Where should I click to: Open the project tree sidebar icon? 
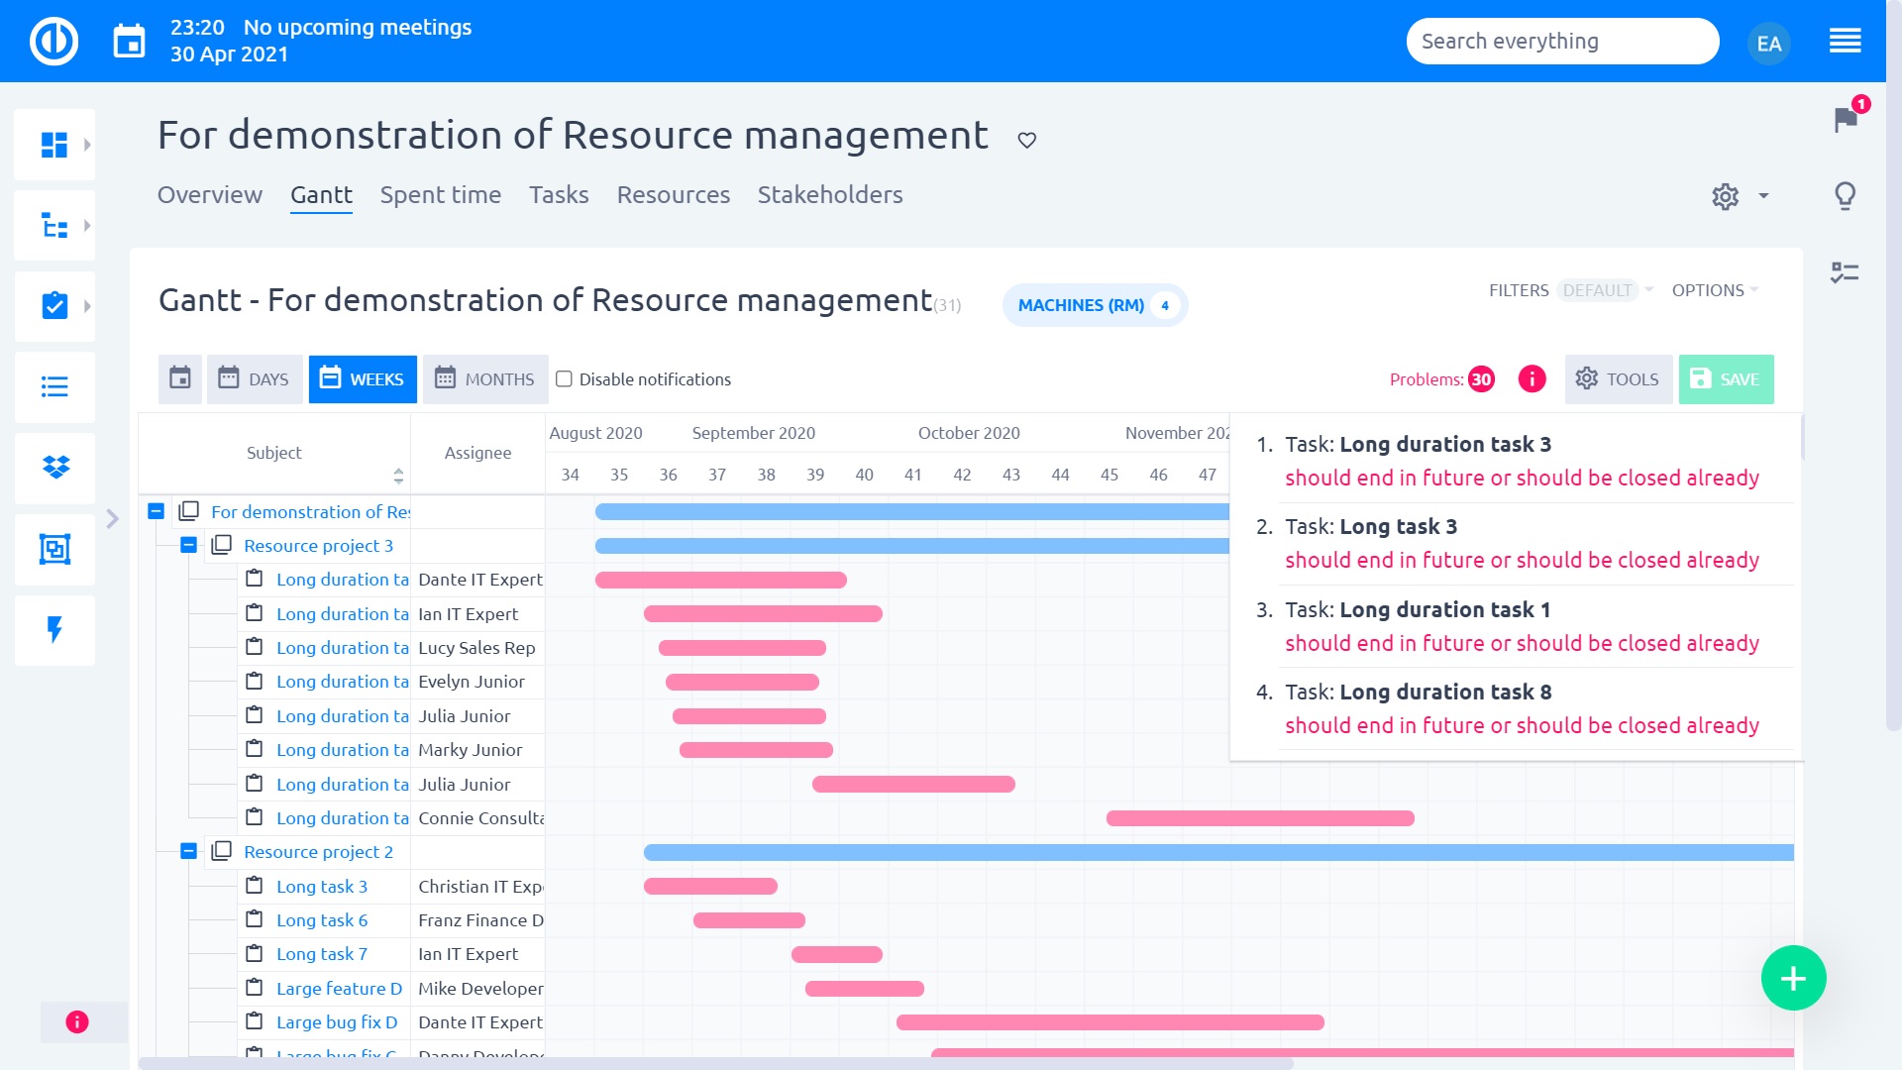coord(54,226)
